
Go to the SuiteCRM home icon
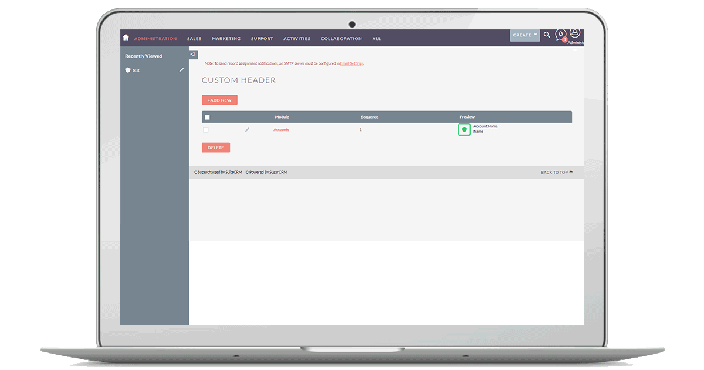(x=126, y=37)
